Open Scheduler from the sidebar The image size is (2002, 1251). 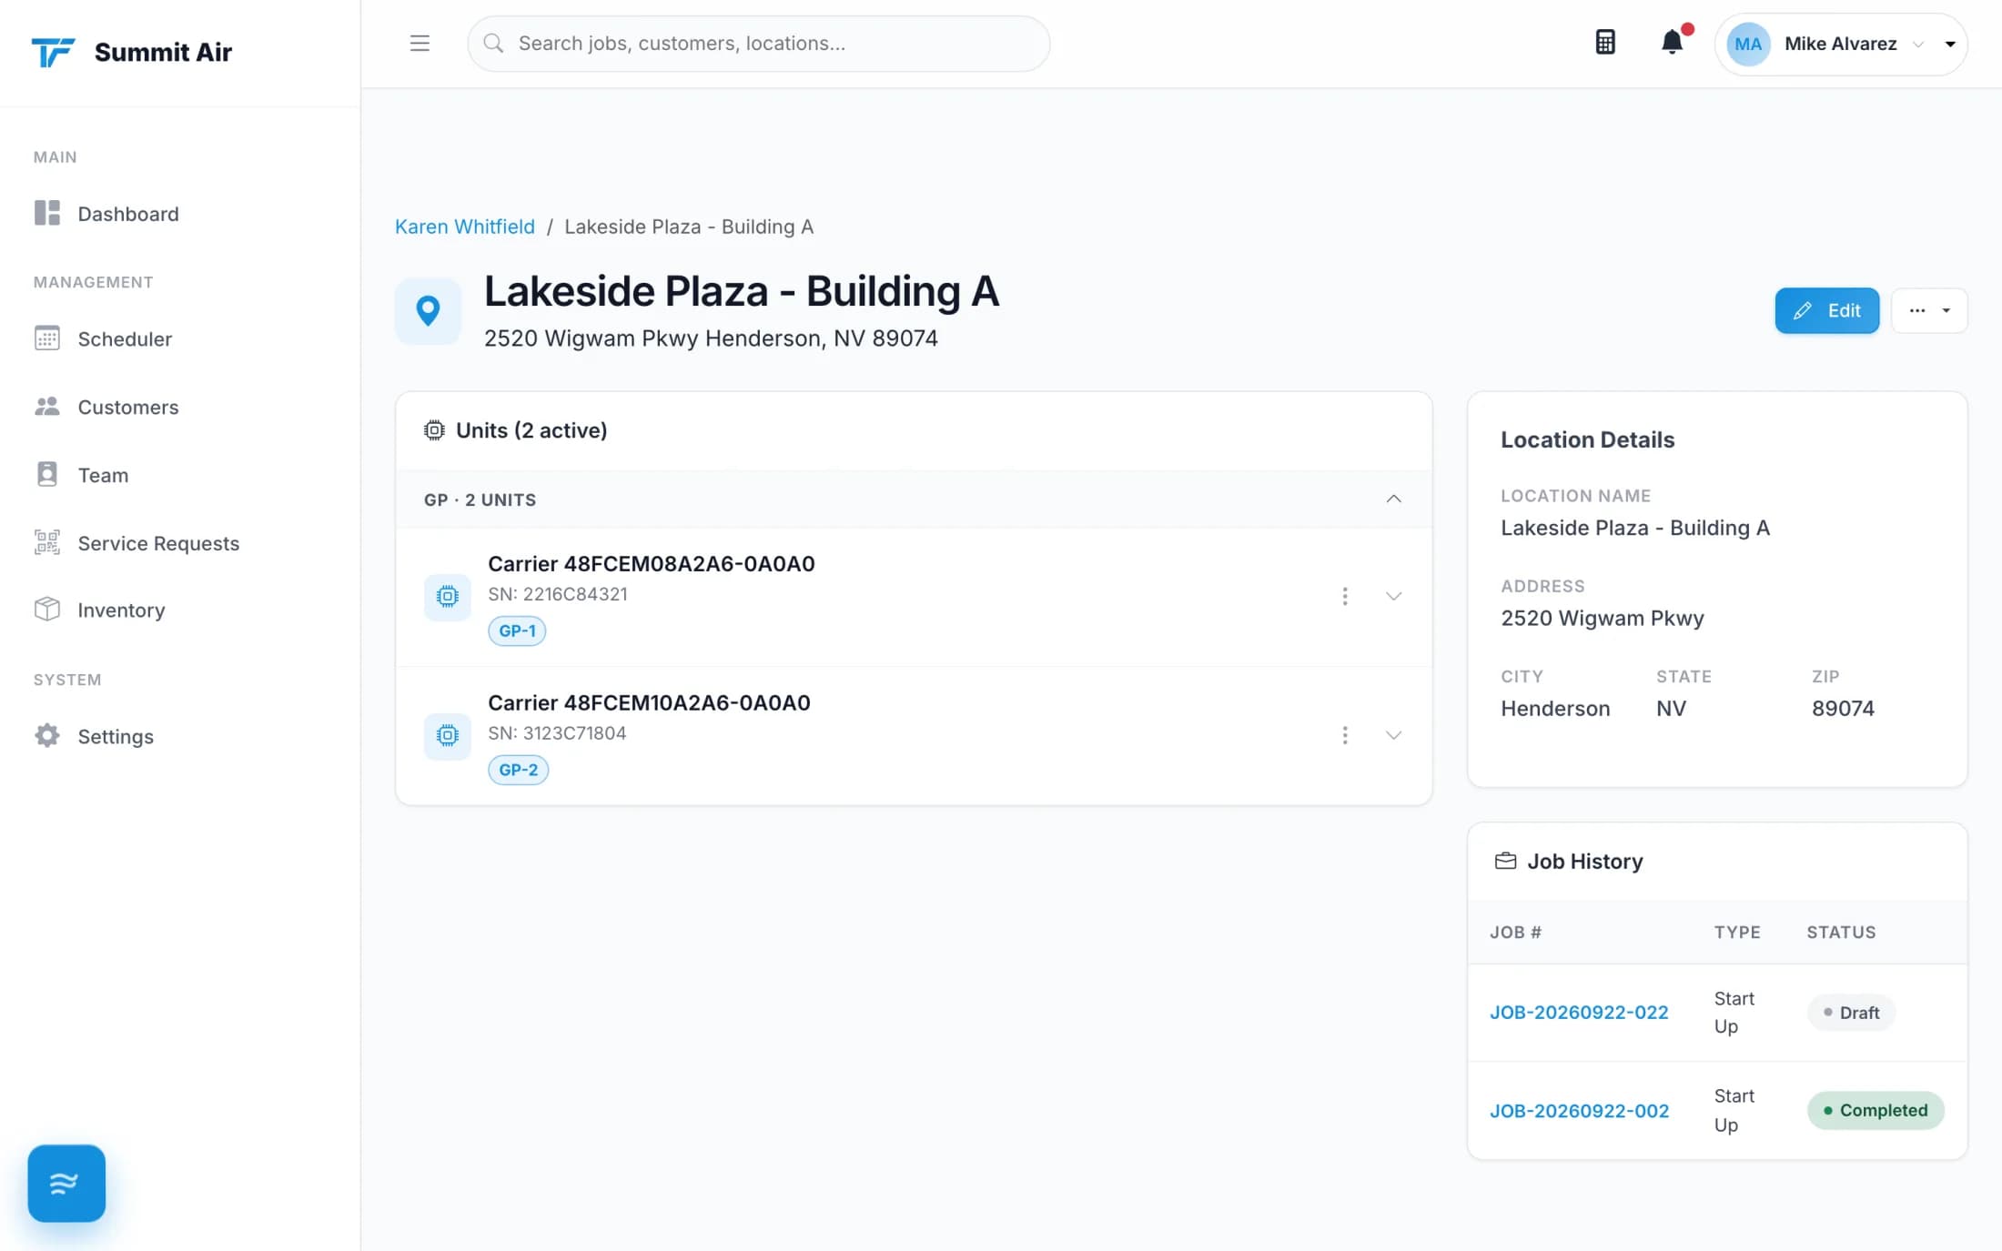[125, 338]
